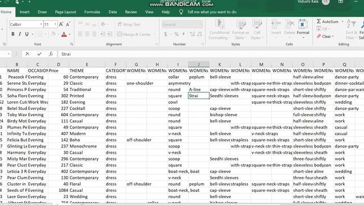This screenshot has width=364, height=205.
Task: Open Format as Table
Action: point(241,30)
